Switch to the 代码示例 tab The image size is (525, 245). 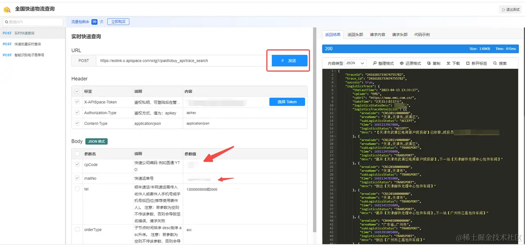pyautogui.click(x=422, y=34)
